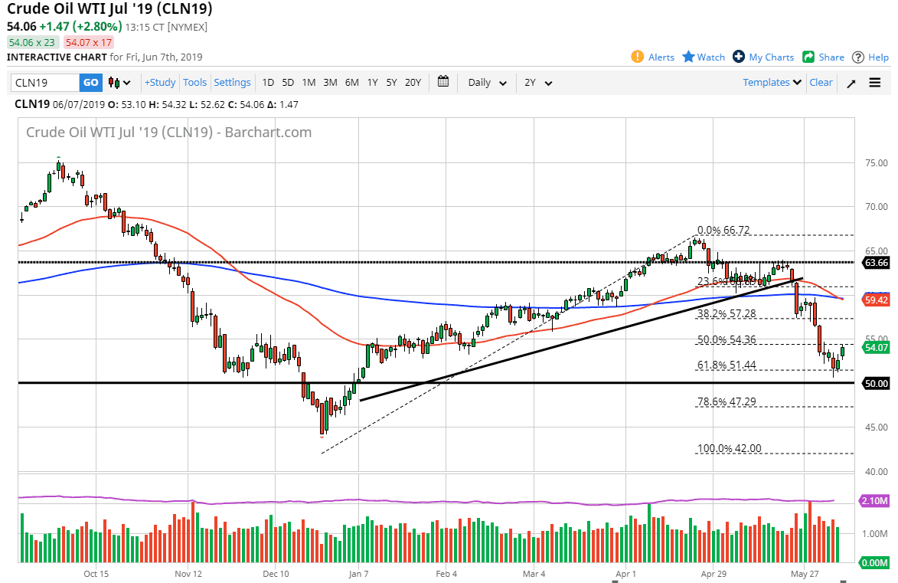The width and height of the screenshot is (898, 583).
Task: Select the 1D time range
Action: pos(268,83)
